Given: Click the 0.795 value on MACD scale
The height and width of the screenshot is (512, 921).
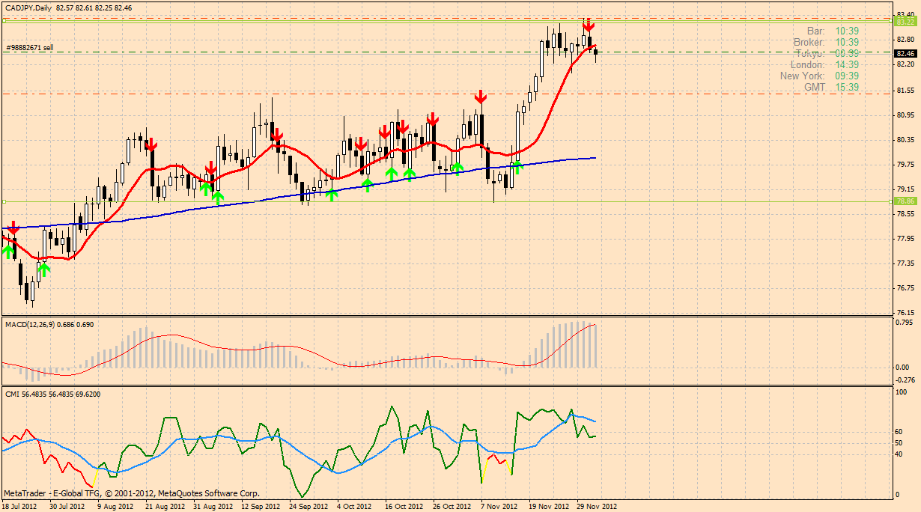Looking at the screenshot, I should pos(905,323).
